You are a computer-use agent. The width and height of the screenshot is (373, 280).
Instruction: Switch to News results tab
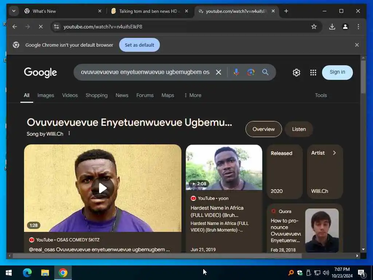(x=122, y=96)
